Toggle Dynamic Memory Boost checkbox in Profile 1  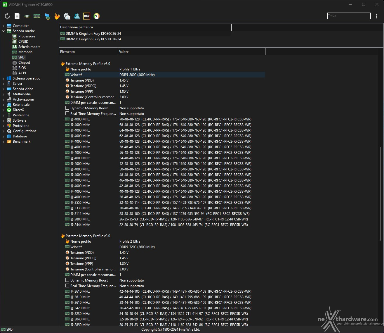[x=67, y=108]
